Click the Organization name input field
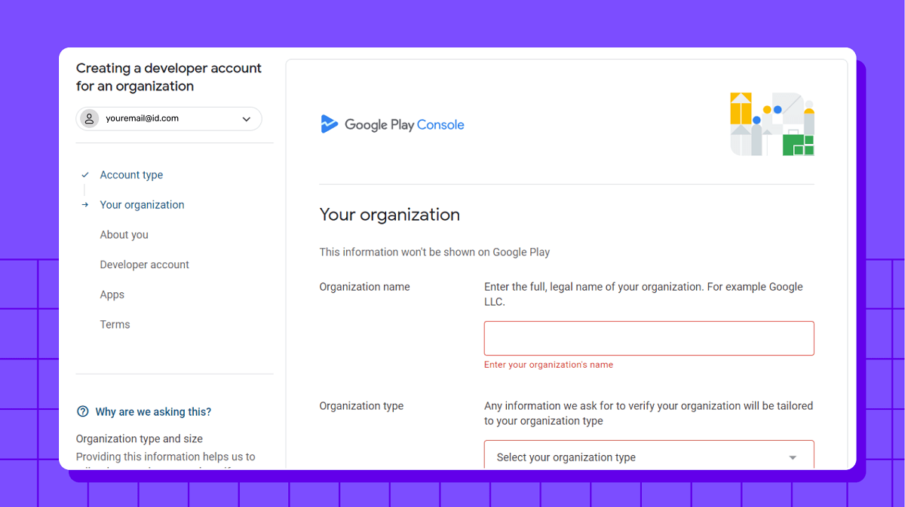 tap(649, 338)
